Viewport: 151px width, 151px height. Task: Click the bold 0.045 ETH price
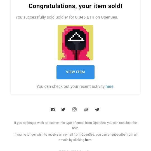click(85, 17)
